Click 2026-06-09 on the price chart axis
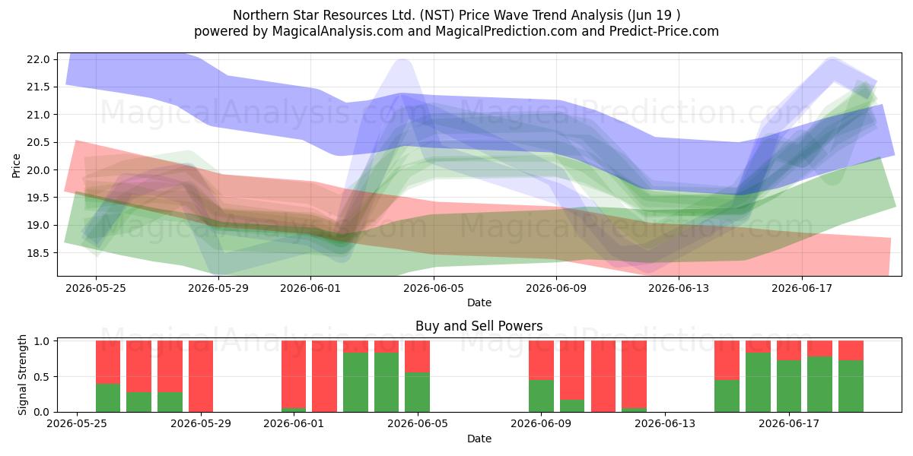This screenshot has width=913, height=456. tap(556, 288)
